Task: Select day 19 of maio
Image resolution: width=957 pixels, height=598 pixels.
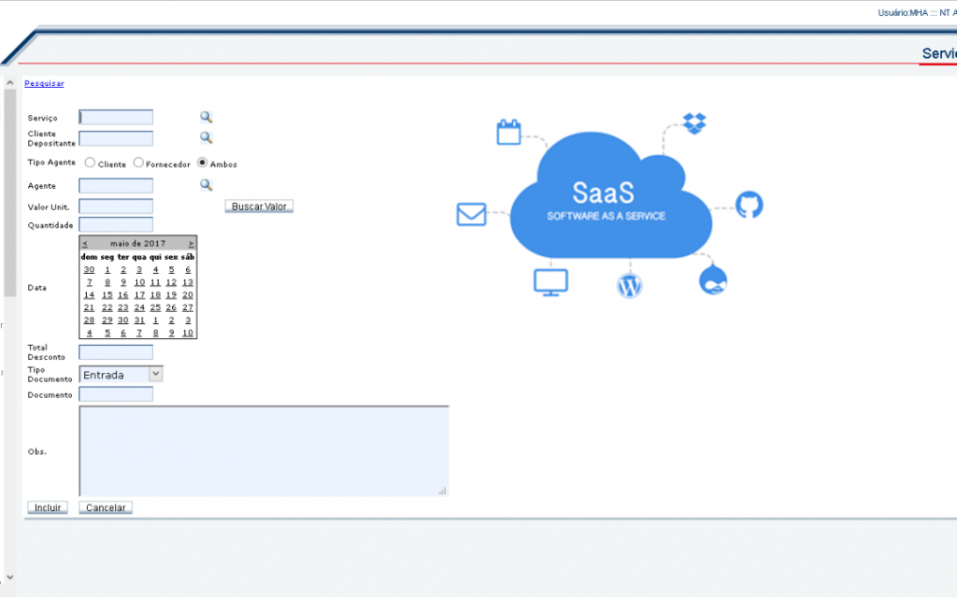Action: pyautogui.click(x=171, y=294)
